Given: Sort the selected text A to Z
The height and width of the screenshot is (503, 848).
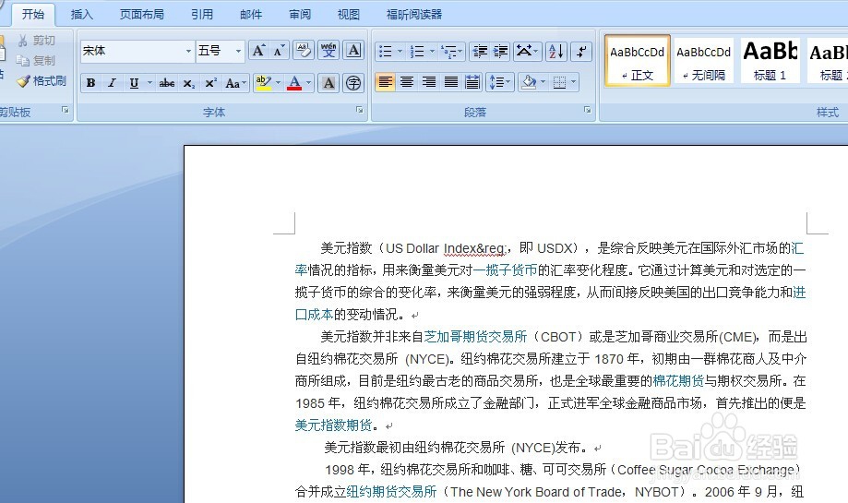Looking at the screenshot, I should (556, 52).
